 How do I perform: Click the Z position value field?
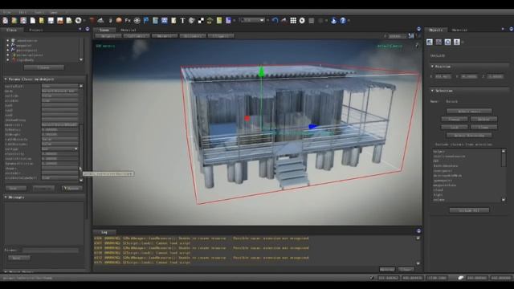(x=495, y=76)
